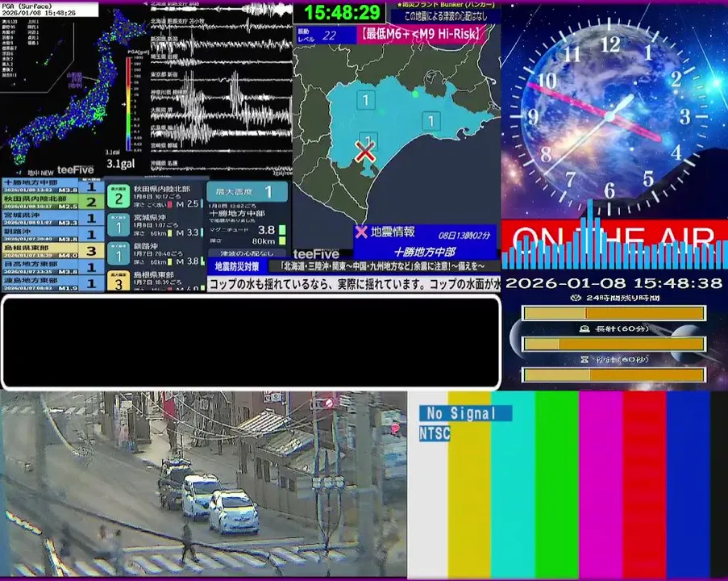Click the 長針(60分) progress bar
The height and width of the screenshot is (581, 728).
tap(614, 344)
